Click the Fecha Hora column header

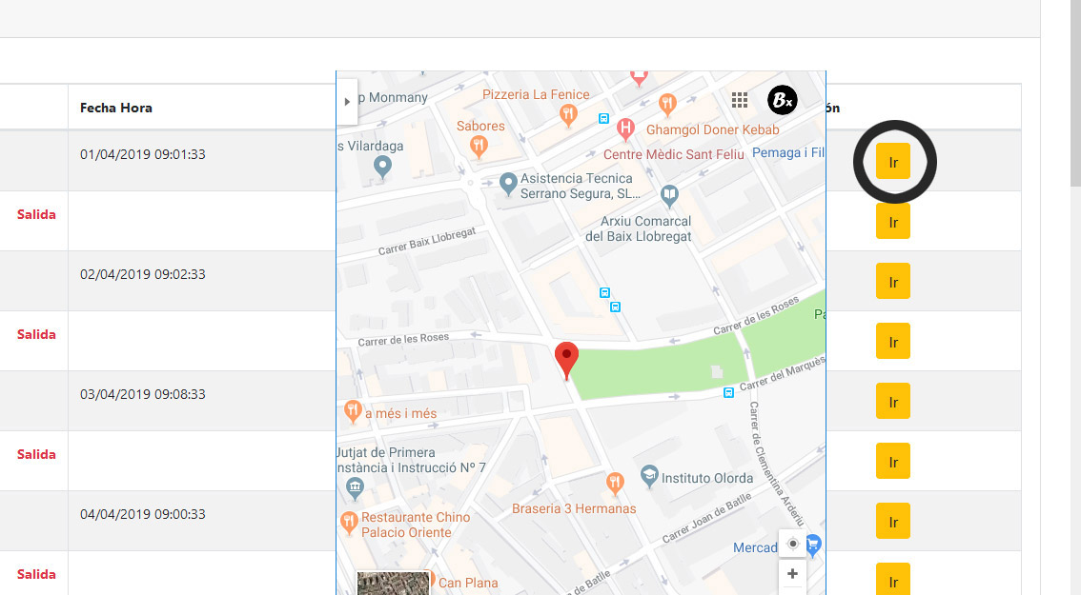click(116, 108)
